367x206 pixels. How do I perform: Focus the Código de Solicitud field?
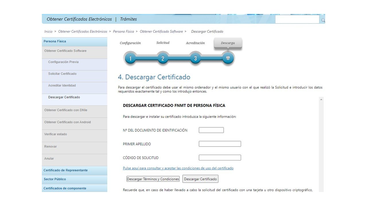point(220,158)
